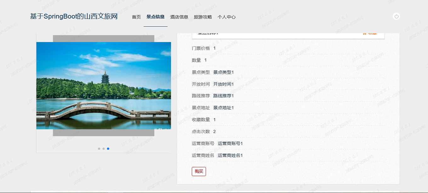The width and height of the screenshot is (428, 193).
Task: Open 个人中心 menu
Action: [226, 17]
